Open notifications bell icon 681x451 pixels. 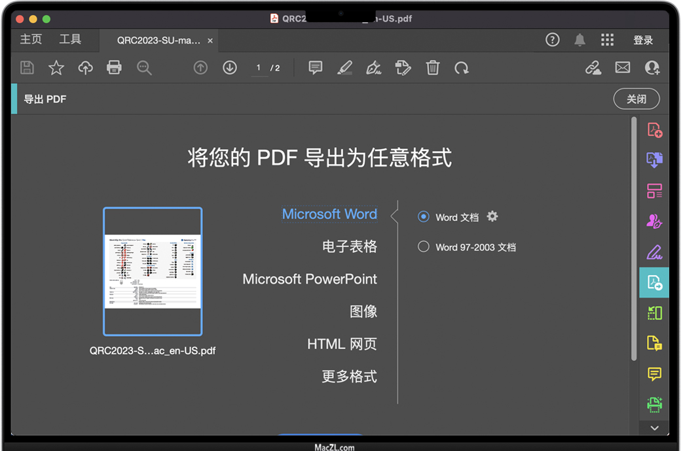point(580,40)
